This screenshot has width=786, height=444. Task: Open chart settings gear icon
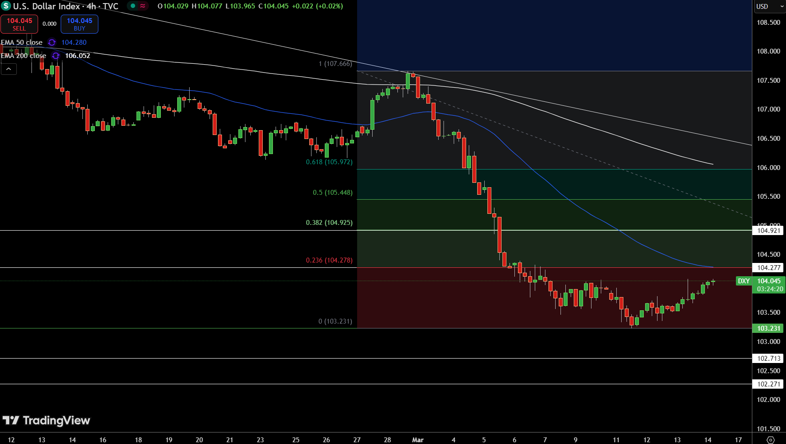point(770,440)
